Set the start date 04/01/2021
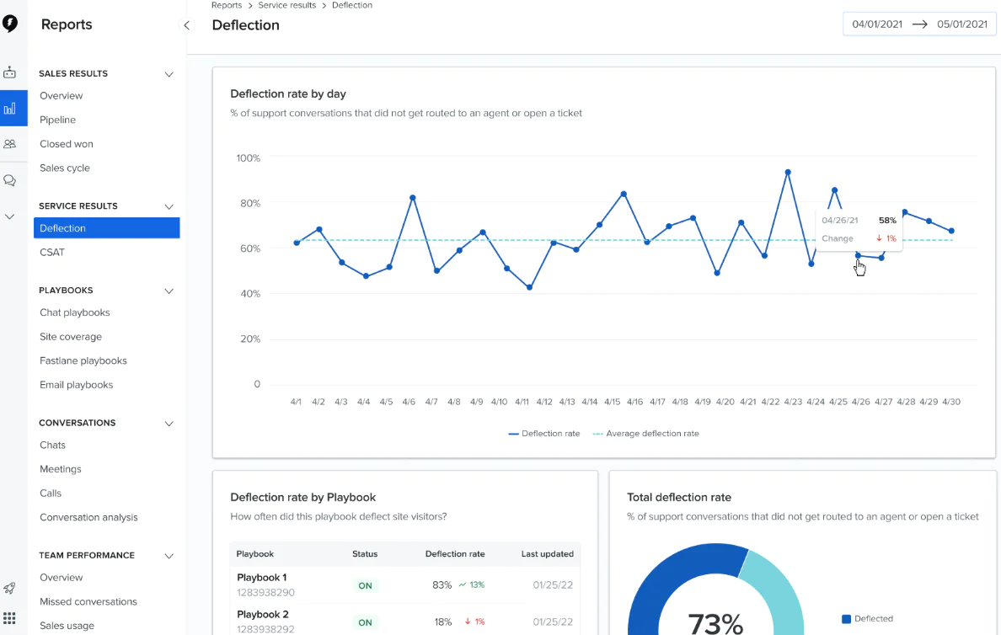Screen dimensions: 1001x635 [877, 24]
